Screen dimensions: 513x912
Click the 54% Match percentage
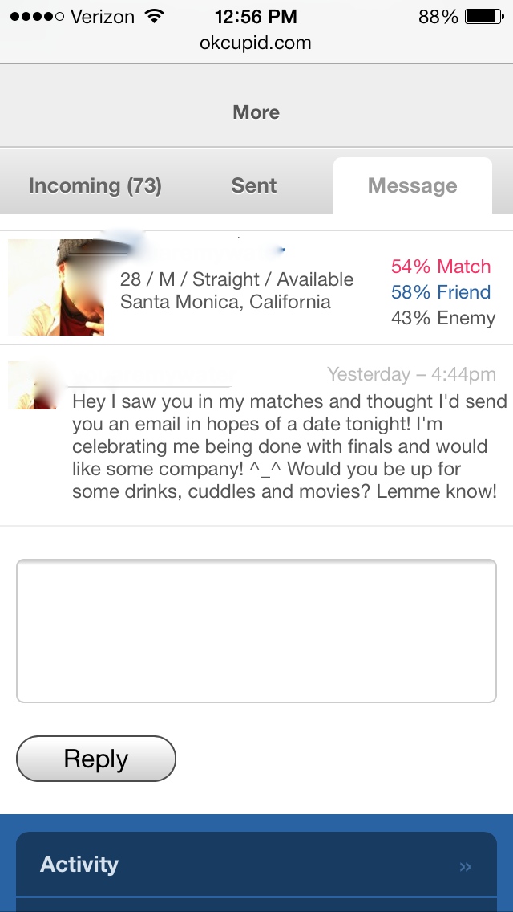tap(441, 267)
